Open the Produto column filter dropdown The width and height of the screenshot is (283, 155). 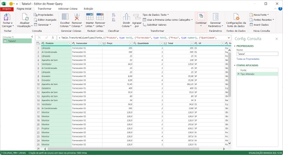click(x=69, y=43)
